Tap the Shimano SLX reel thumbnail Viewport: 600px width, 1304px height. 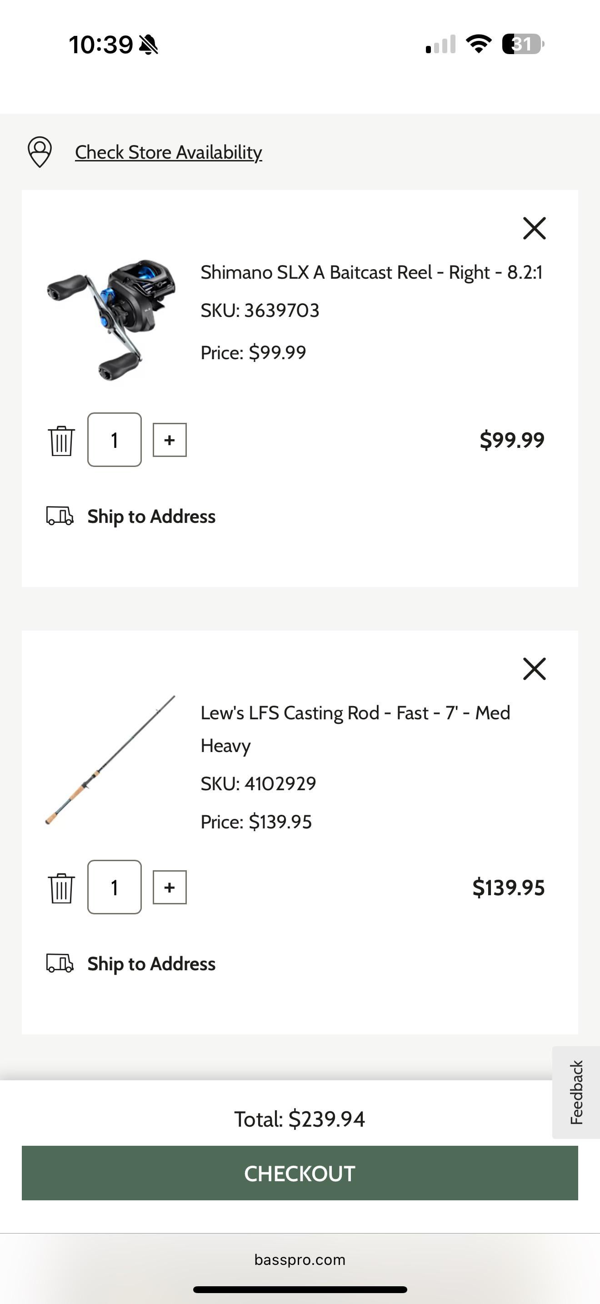pos(112,320)
